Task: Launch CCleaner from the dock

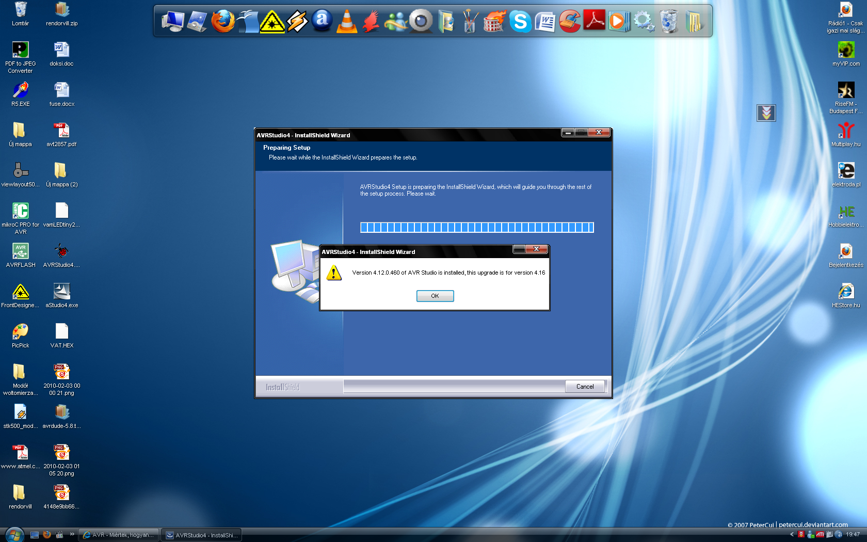Action: click(x=570, y=22)
